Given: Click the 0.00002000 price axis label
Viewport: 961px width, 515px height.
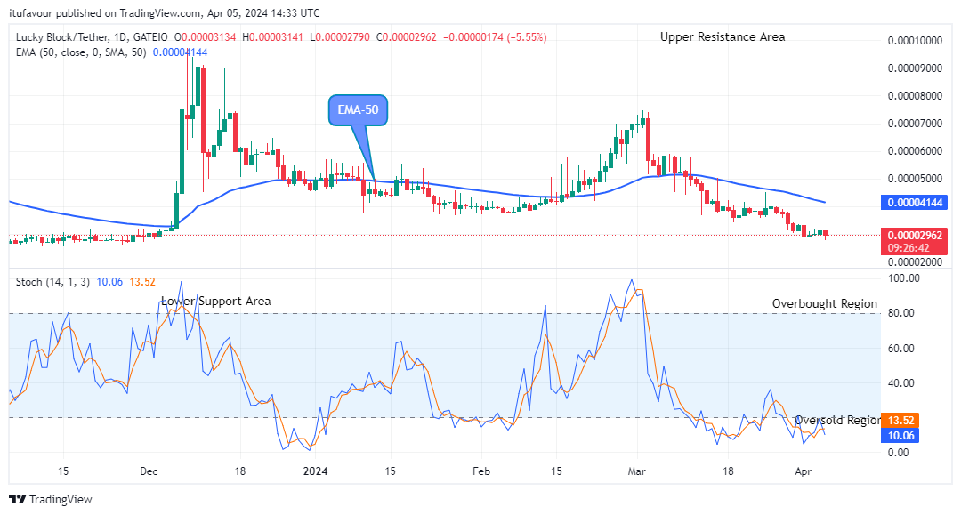Looking at the screenshot, I should (915, 262).
